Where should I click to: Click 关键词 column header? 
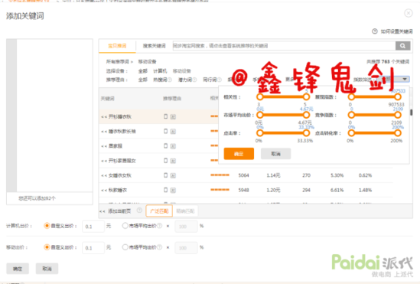(107, 99)
